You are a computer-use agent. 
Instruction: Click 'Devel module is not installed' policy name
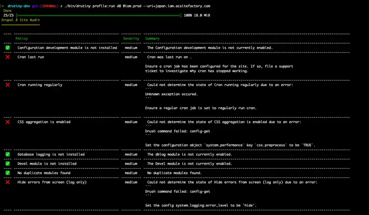[47, 164]
